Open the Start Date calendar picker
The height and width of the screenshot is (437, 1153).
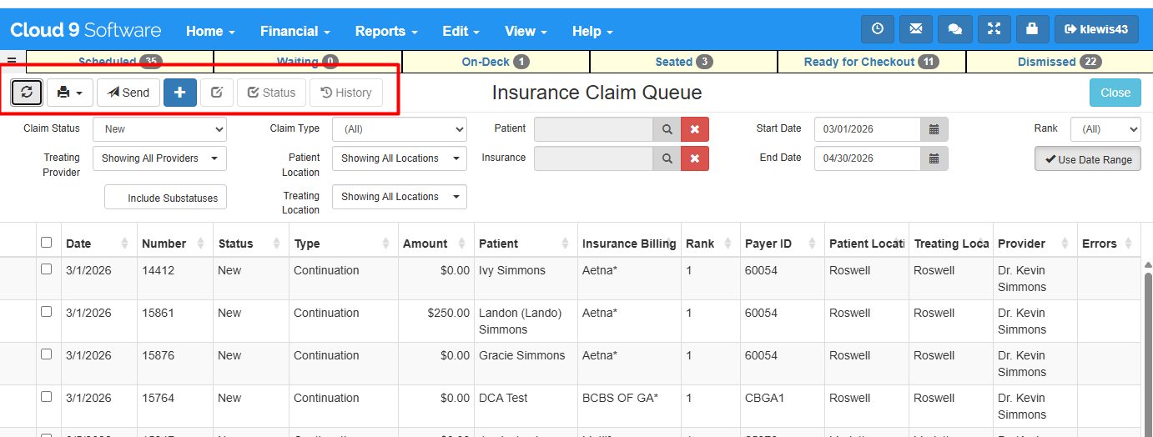click(x=934, y=129)
